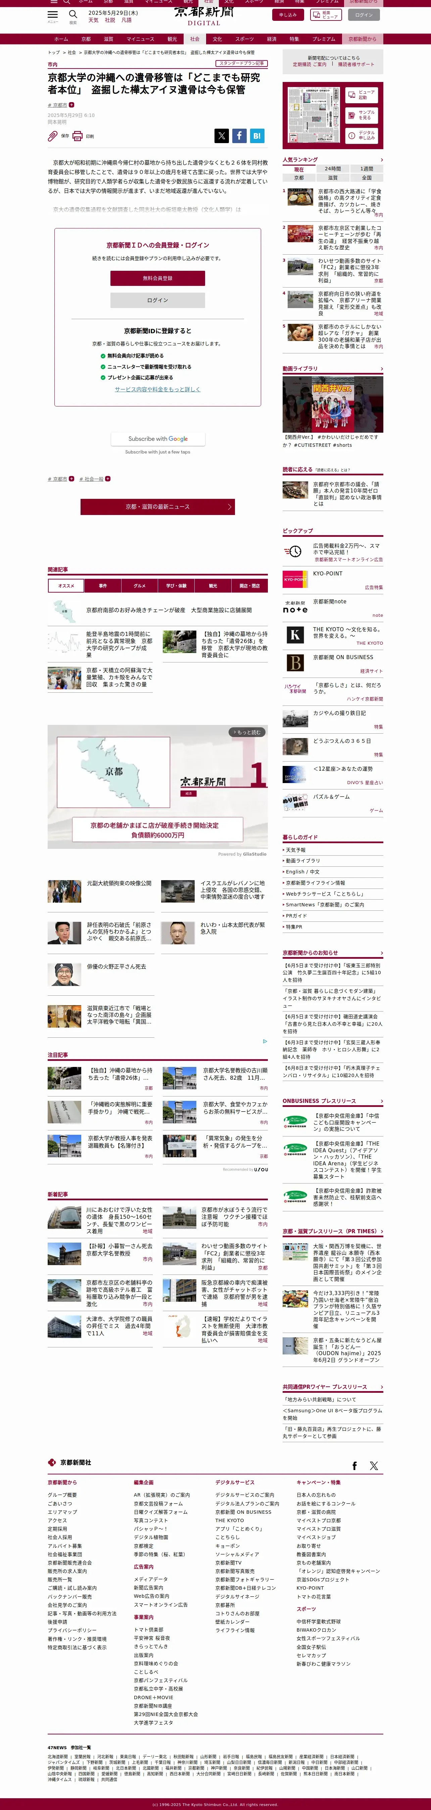Click plus icon next to 社会一般 tag
Screen dimensions: 431x1810
coord(107,478)
